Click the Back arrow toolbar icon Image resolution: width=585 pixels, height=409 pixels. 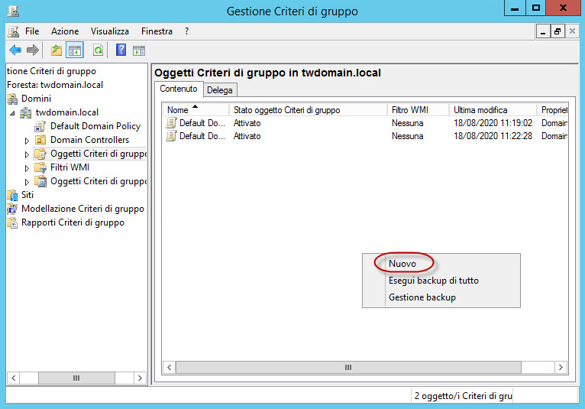tap(15, 50)
